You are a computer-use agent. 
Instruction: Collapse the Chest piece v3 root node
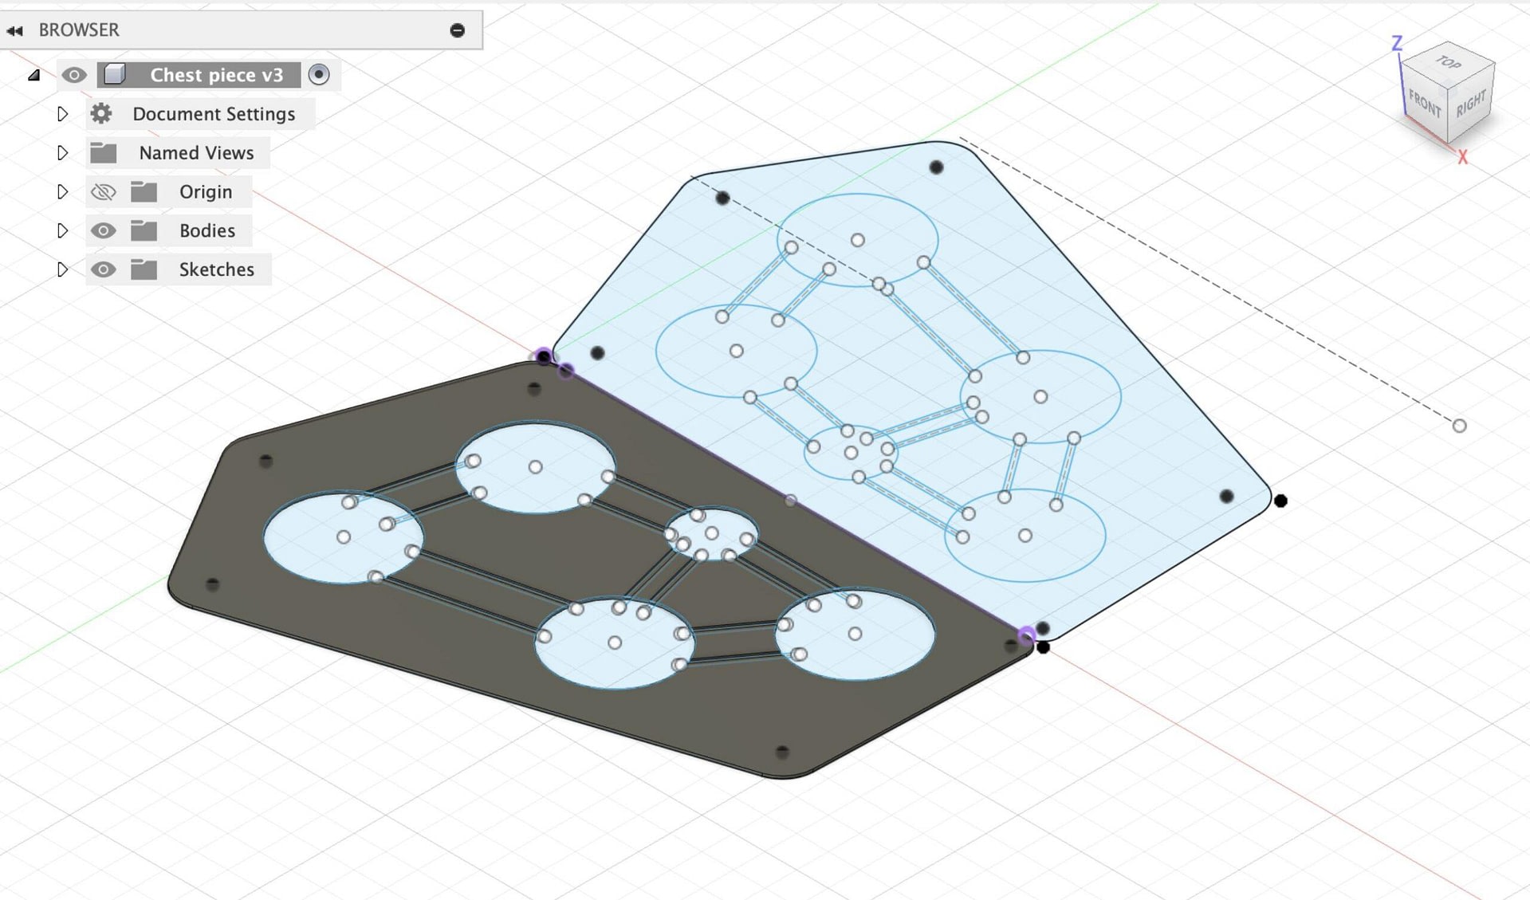click(x=34, y=75)
